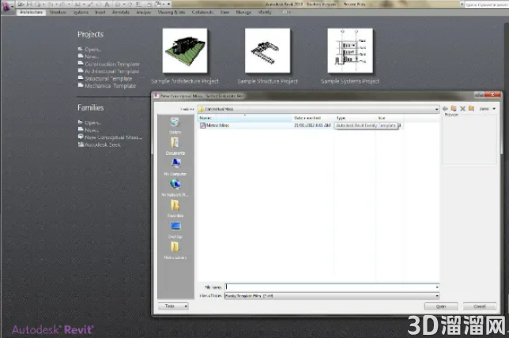Click the Autodesk Seek icon under Families
Screen dimensions: 509x338
(x=81, y=145)
